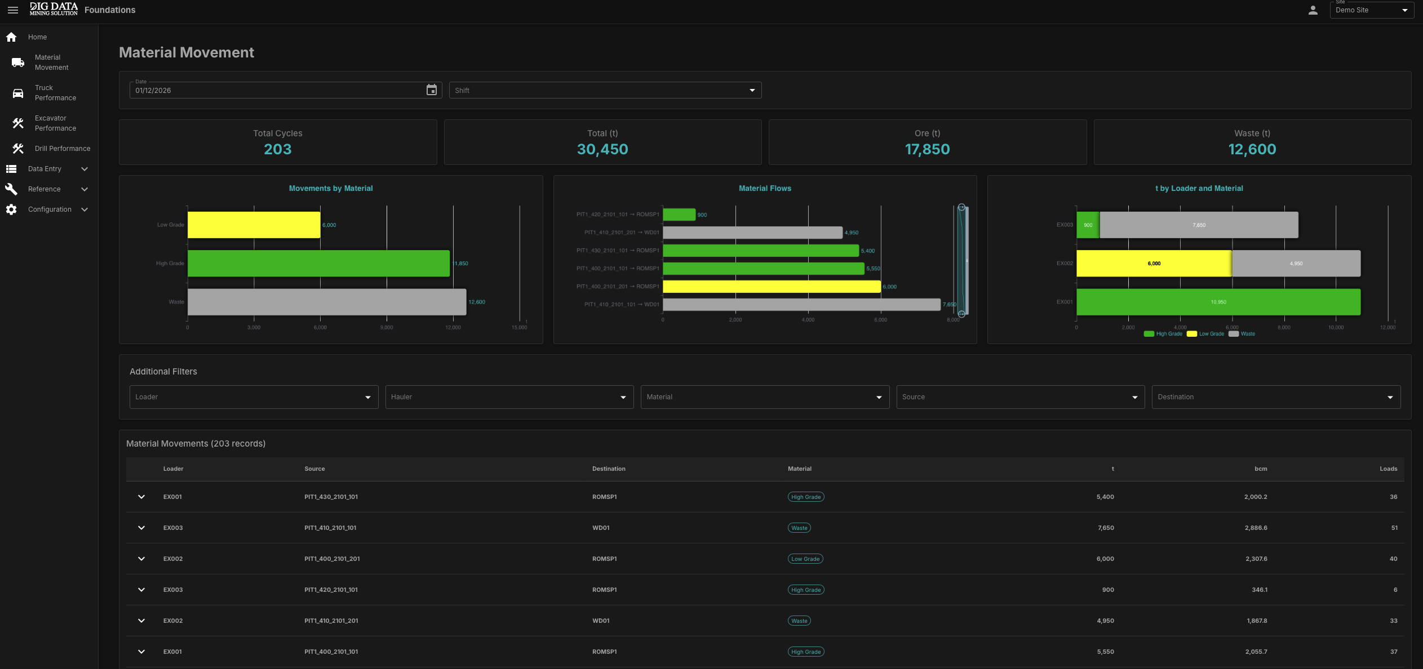Expand the Reference menu section
1423x669 pixels.
[x=49, y=189]
